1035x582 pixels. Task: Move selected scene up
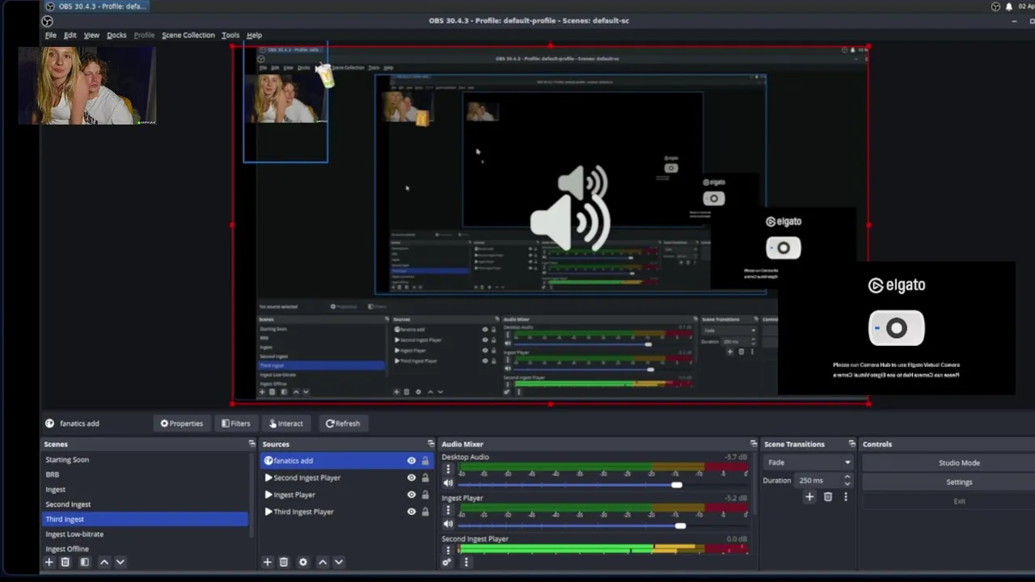(103, 562)
